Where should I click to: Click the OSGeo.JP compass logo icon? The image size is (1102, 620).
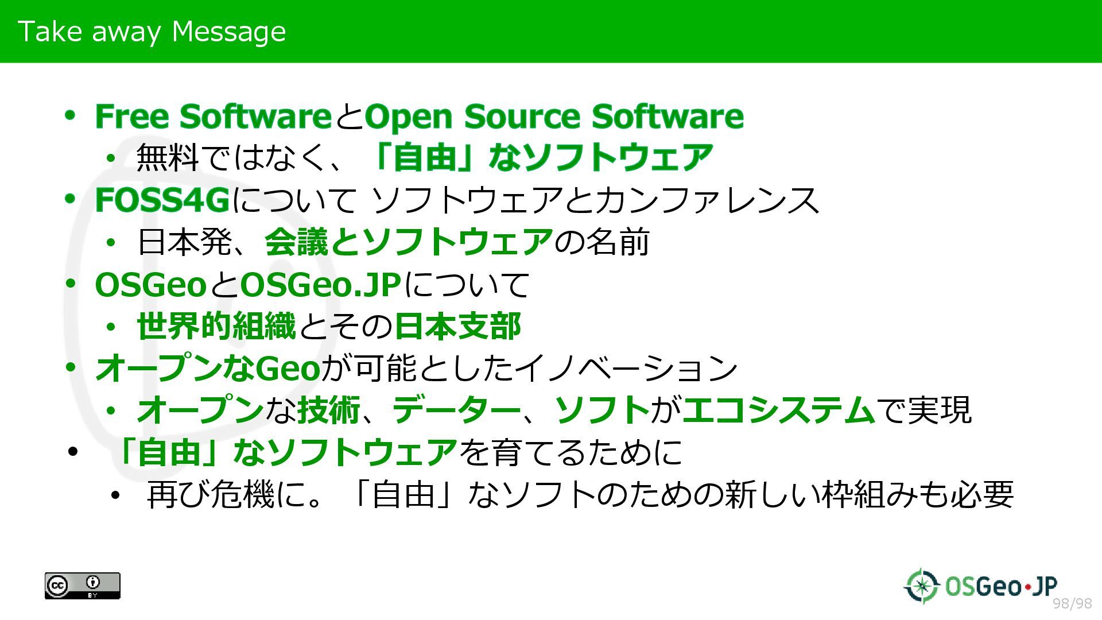[x=922, y=586]
